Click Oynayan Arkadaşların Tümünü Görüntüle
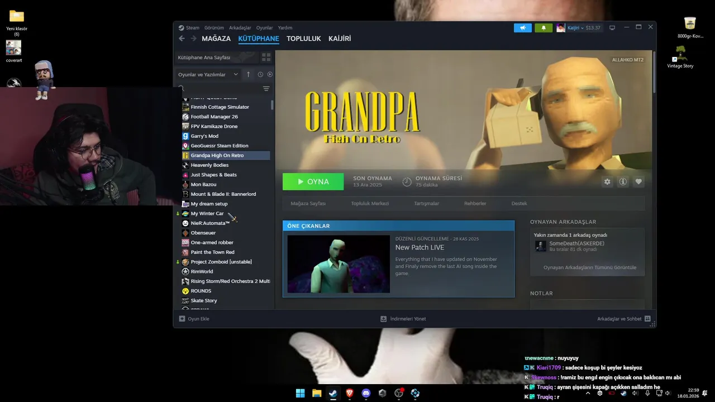 [x=590, y=267]
